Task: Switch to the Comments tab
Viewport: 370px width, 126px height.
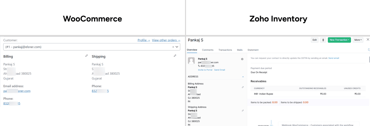Action: (208, 50)
